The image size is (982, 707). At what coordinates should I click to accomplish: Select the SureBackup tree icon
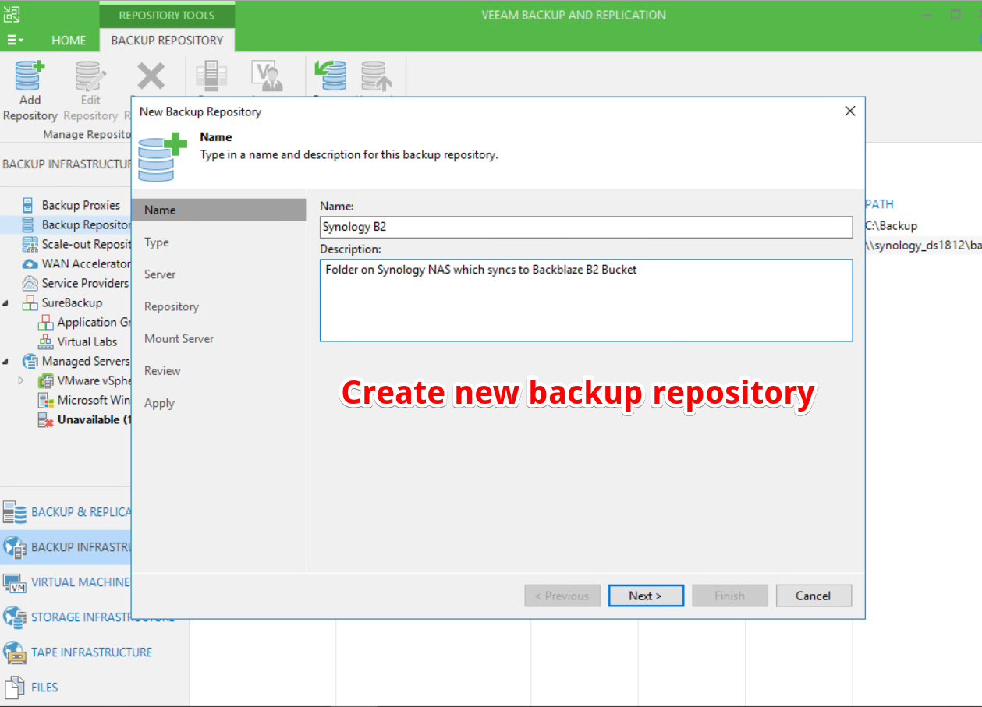pos(30,302)
